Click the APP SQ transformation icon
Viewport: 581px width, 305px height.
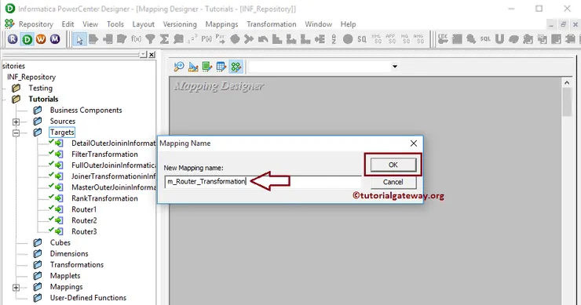coord(390,39)
